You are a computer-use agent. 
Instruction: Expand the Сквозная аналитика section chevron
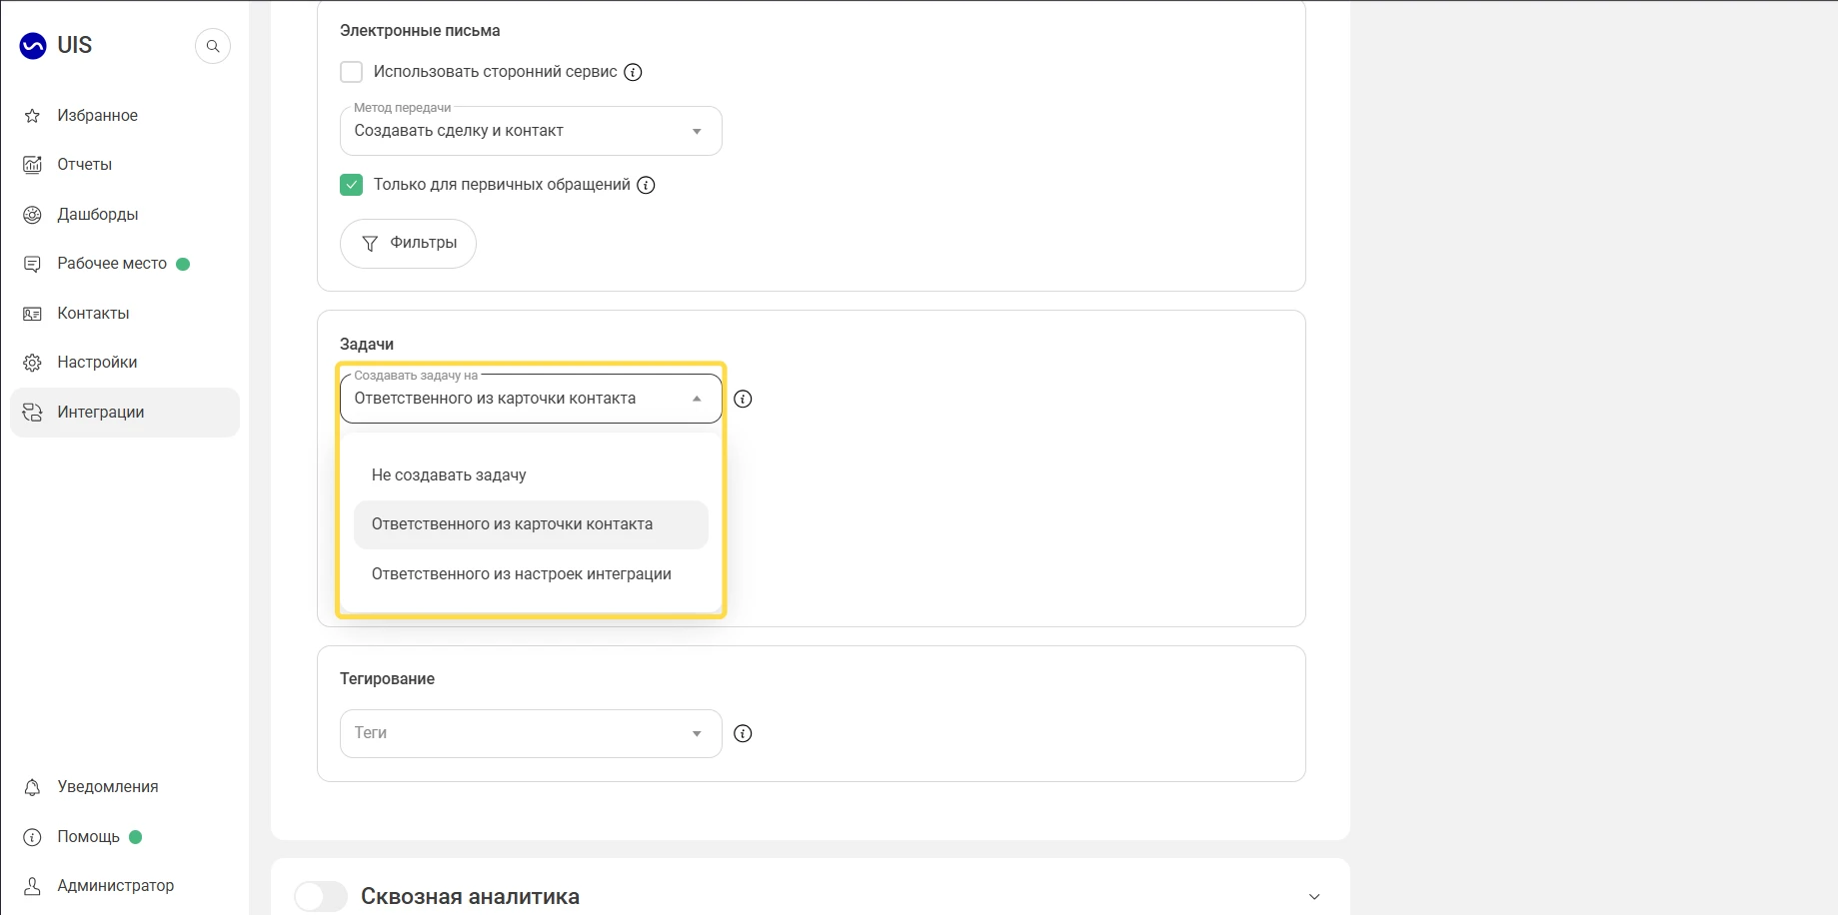[1314, 897]
